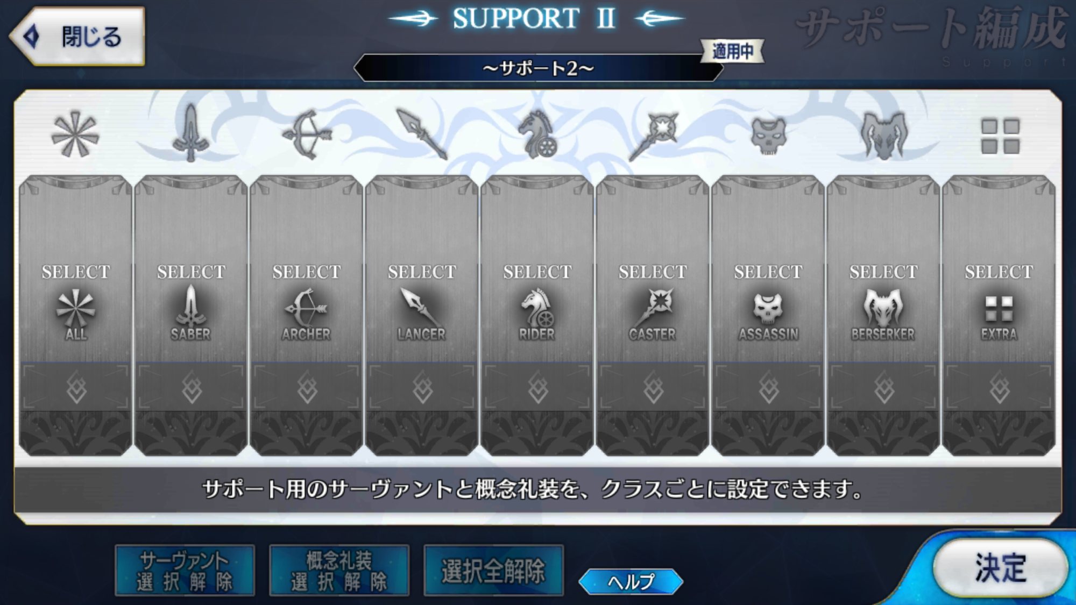Open the SELECT CASTER servant card slot
The image size is (1076, 605).
point(653,269)
